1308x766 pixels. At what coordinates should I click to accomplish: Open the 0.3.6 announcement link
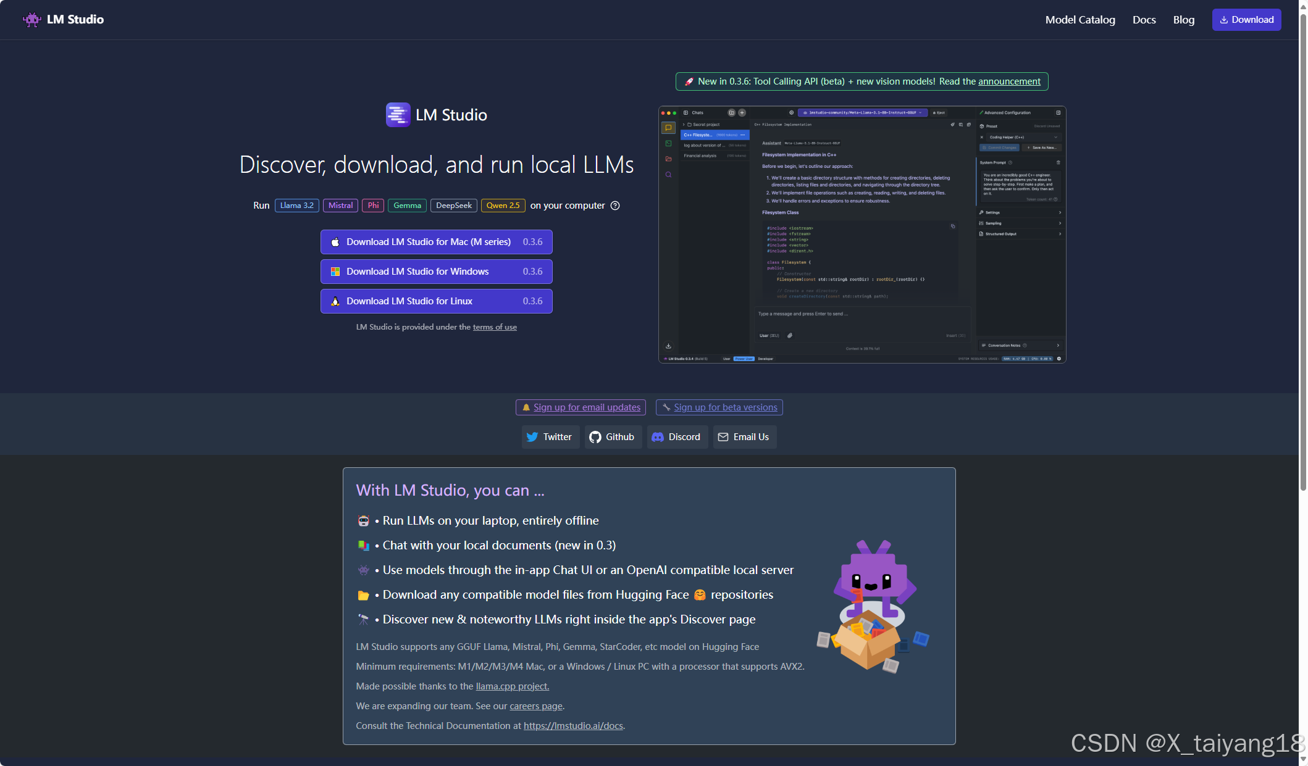point(1009,81)
